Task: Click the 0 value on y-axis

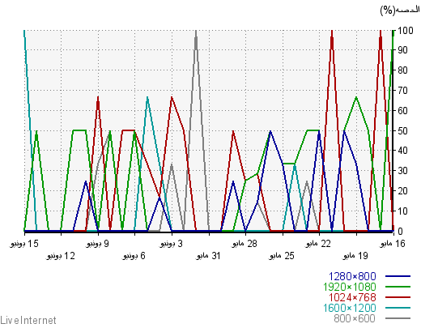Action: (400, 231)
